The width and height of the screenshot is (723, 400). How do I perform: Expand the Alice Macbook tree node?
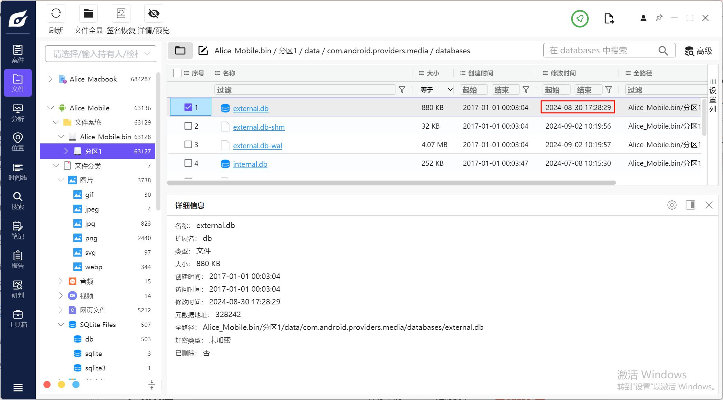(51, 79)
